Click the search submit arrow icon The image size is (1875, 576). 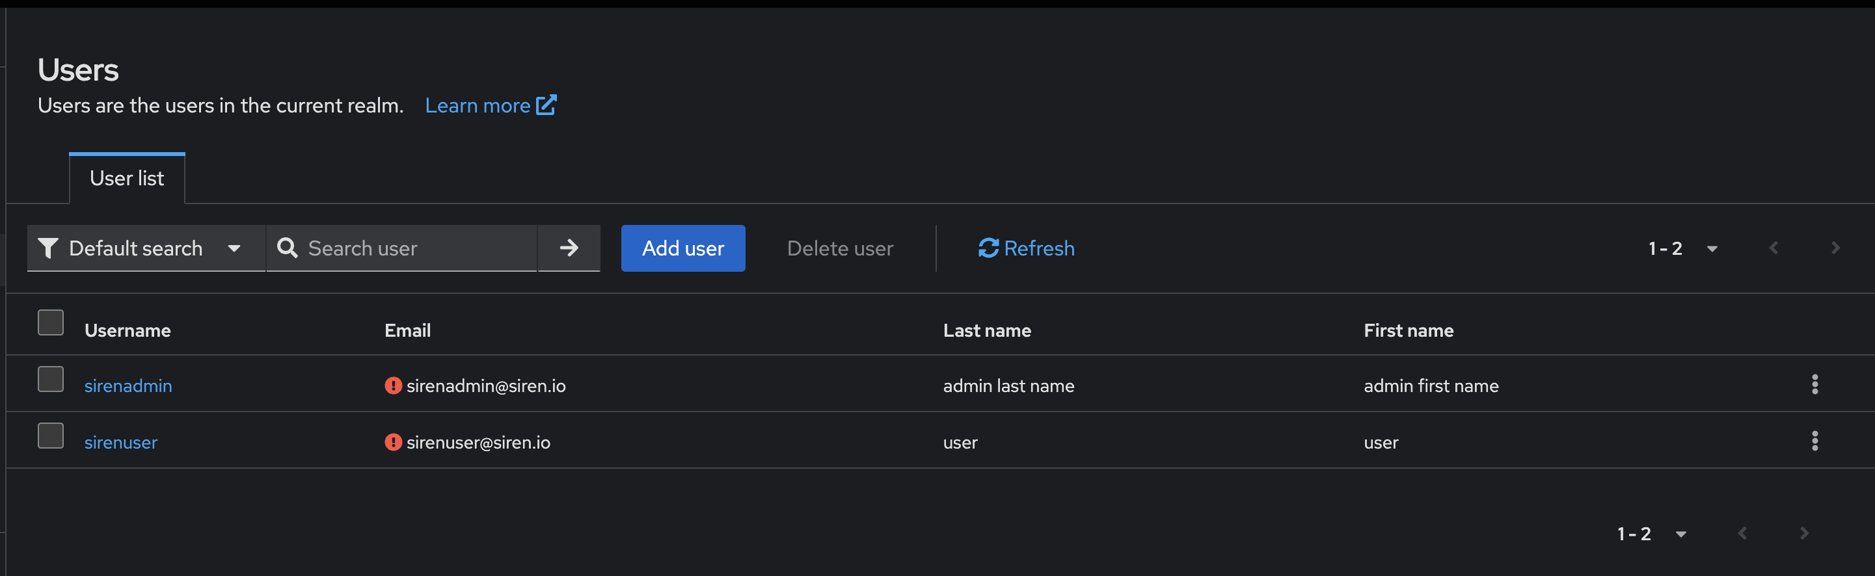point(569,248)
